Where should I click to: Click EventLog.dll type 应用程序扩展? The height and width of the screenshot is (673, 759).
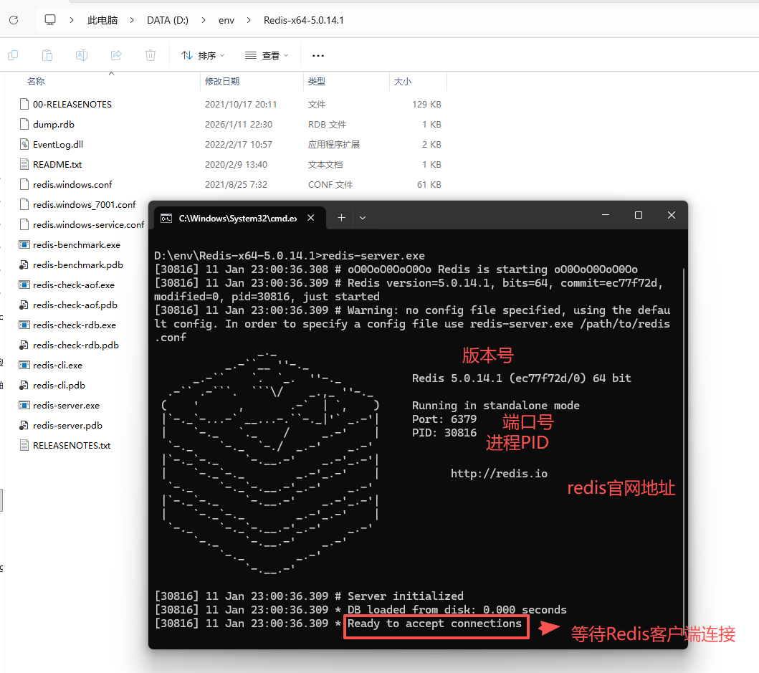pyautogui.click(x=334, y=144)
